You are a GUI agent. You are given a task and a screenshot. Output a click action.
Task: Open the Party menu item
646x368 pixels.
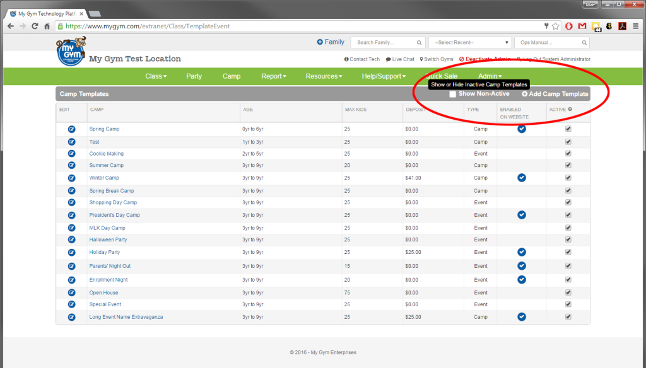coord(194,76)
